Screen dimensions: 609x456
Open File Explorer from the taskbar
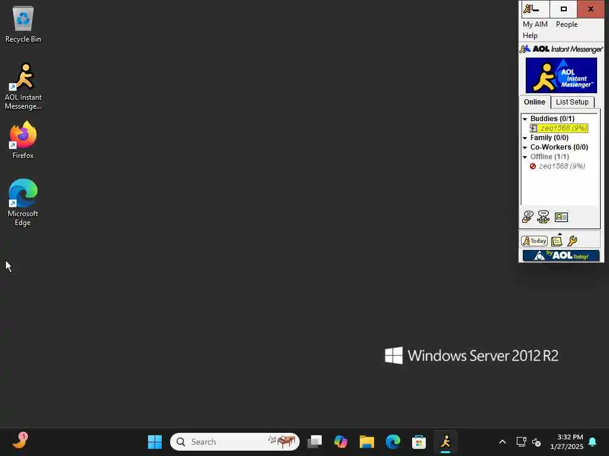(x=366, y=442)
